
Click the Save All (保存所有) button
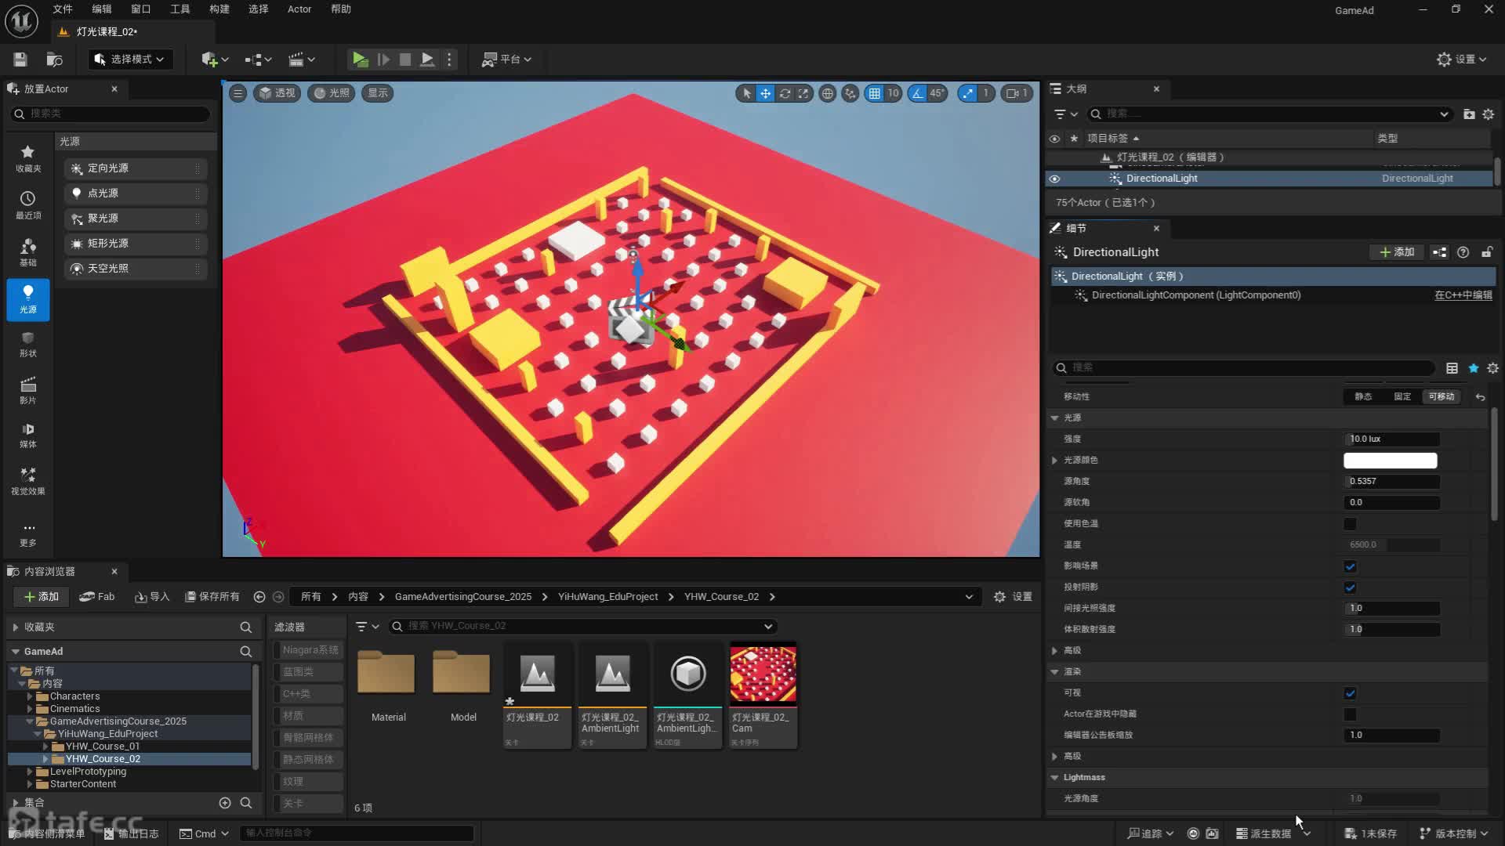pyautogui.click(x=212, y=597)
